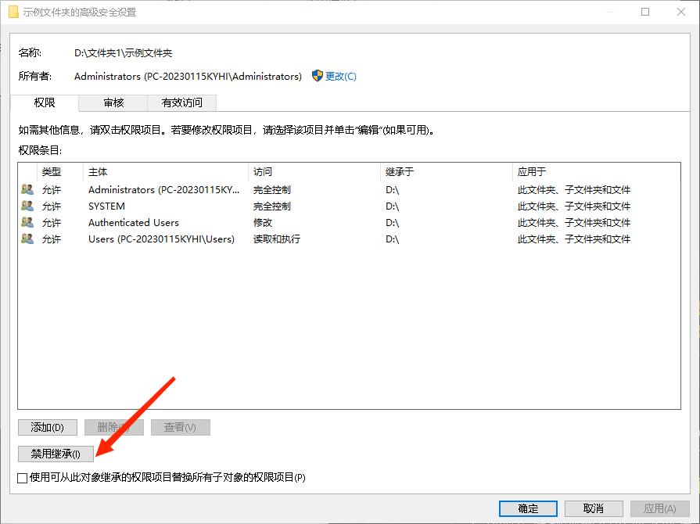700x524 pixels.
Task: Click the 应用 button to apply changes
Action: pyautogui.click(x=658, y=508)
